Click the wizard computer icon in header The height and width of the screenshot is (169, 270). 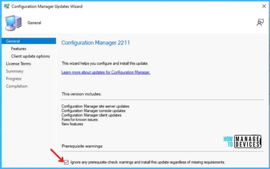pyautogui.click(x=13, y=23)
